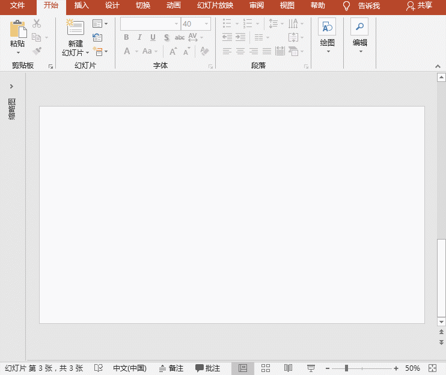
Task: Click the 50% zoom level value
Action: (412, 368)
